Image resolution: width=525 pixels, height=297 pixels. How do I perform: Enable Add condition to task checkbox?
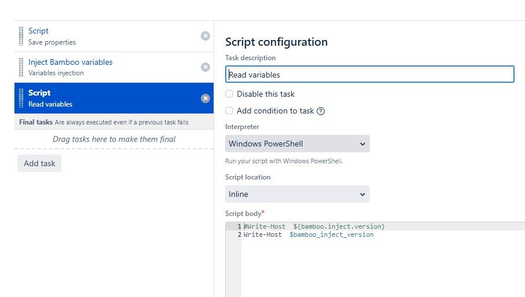(x=229, y=111)
